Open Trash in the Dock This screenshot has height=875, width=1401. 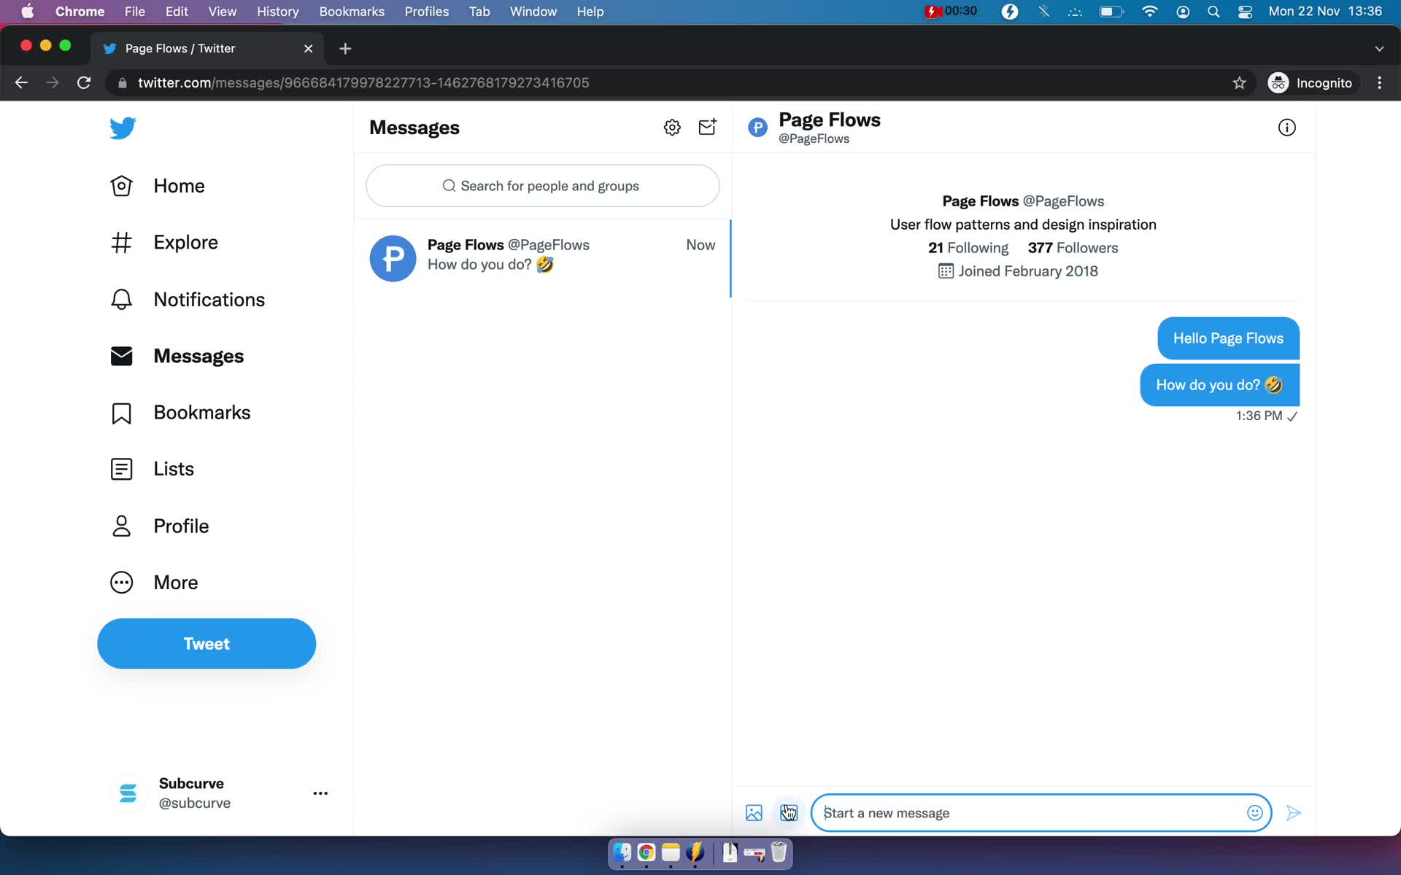click(x=779, y=852)
